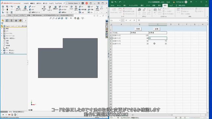Select column D header in Excel
212x119 pixels.
[x=171, y=24]
